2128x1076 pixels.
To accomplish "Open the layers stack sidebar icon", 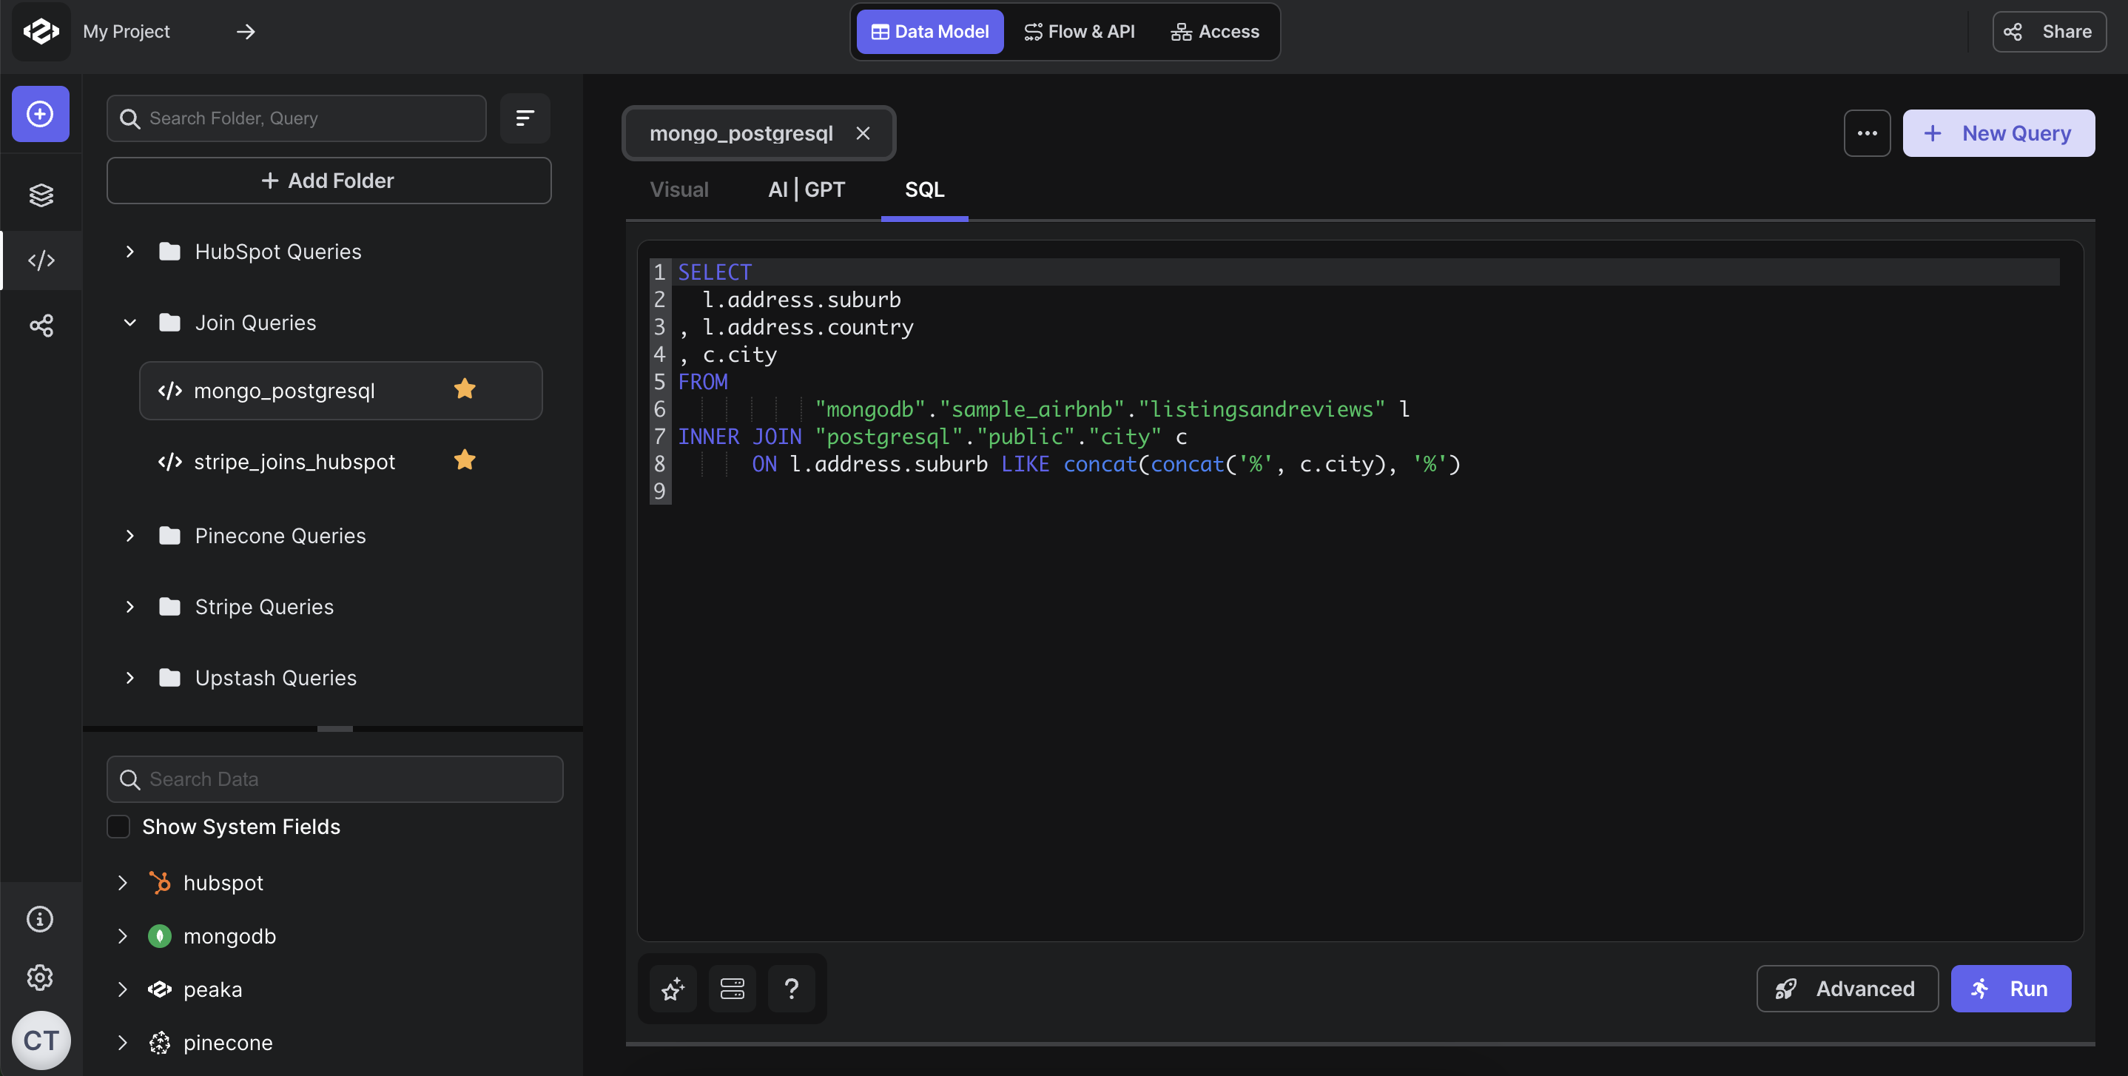I will (x=41, y=195).
